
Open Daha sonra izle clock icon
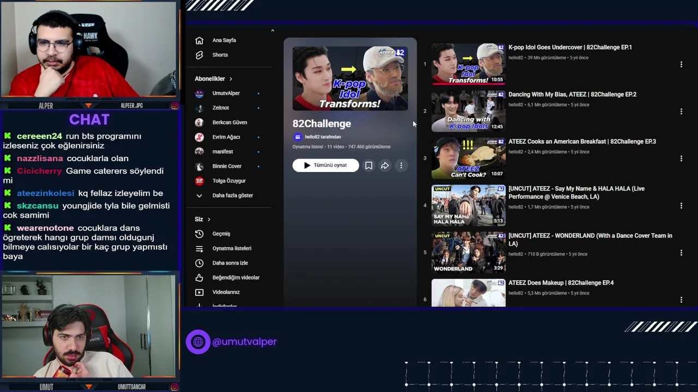(x=199, y=263)
